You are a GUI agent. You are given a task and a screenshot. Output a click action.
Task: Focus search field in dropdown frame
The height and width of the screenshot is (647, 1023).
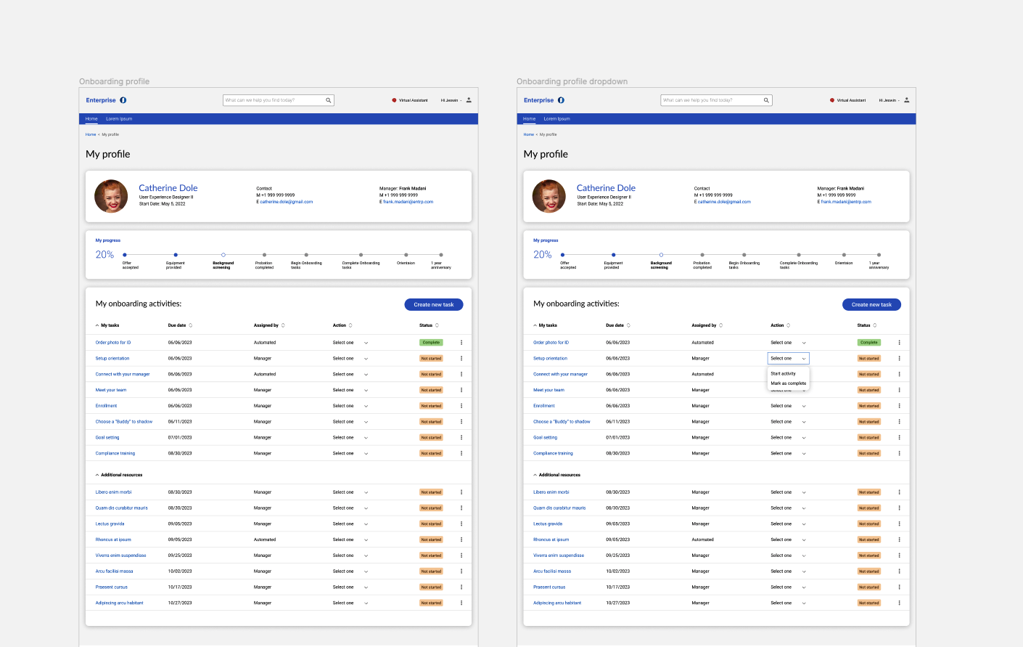tap(716, 100)
